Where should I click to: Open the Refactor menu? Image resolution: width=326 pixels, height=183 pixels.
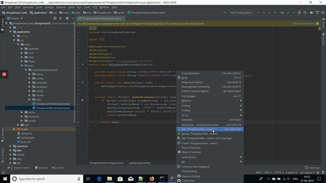(61, 7)
